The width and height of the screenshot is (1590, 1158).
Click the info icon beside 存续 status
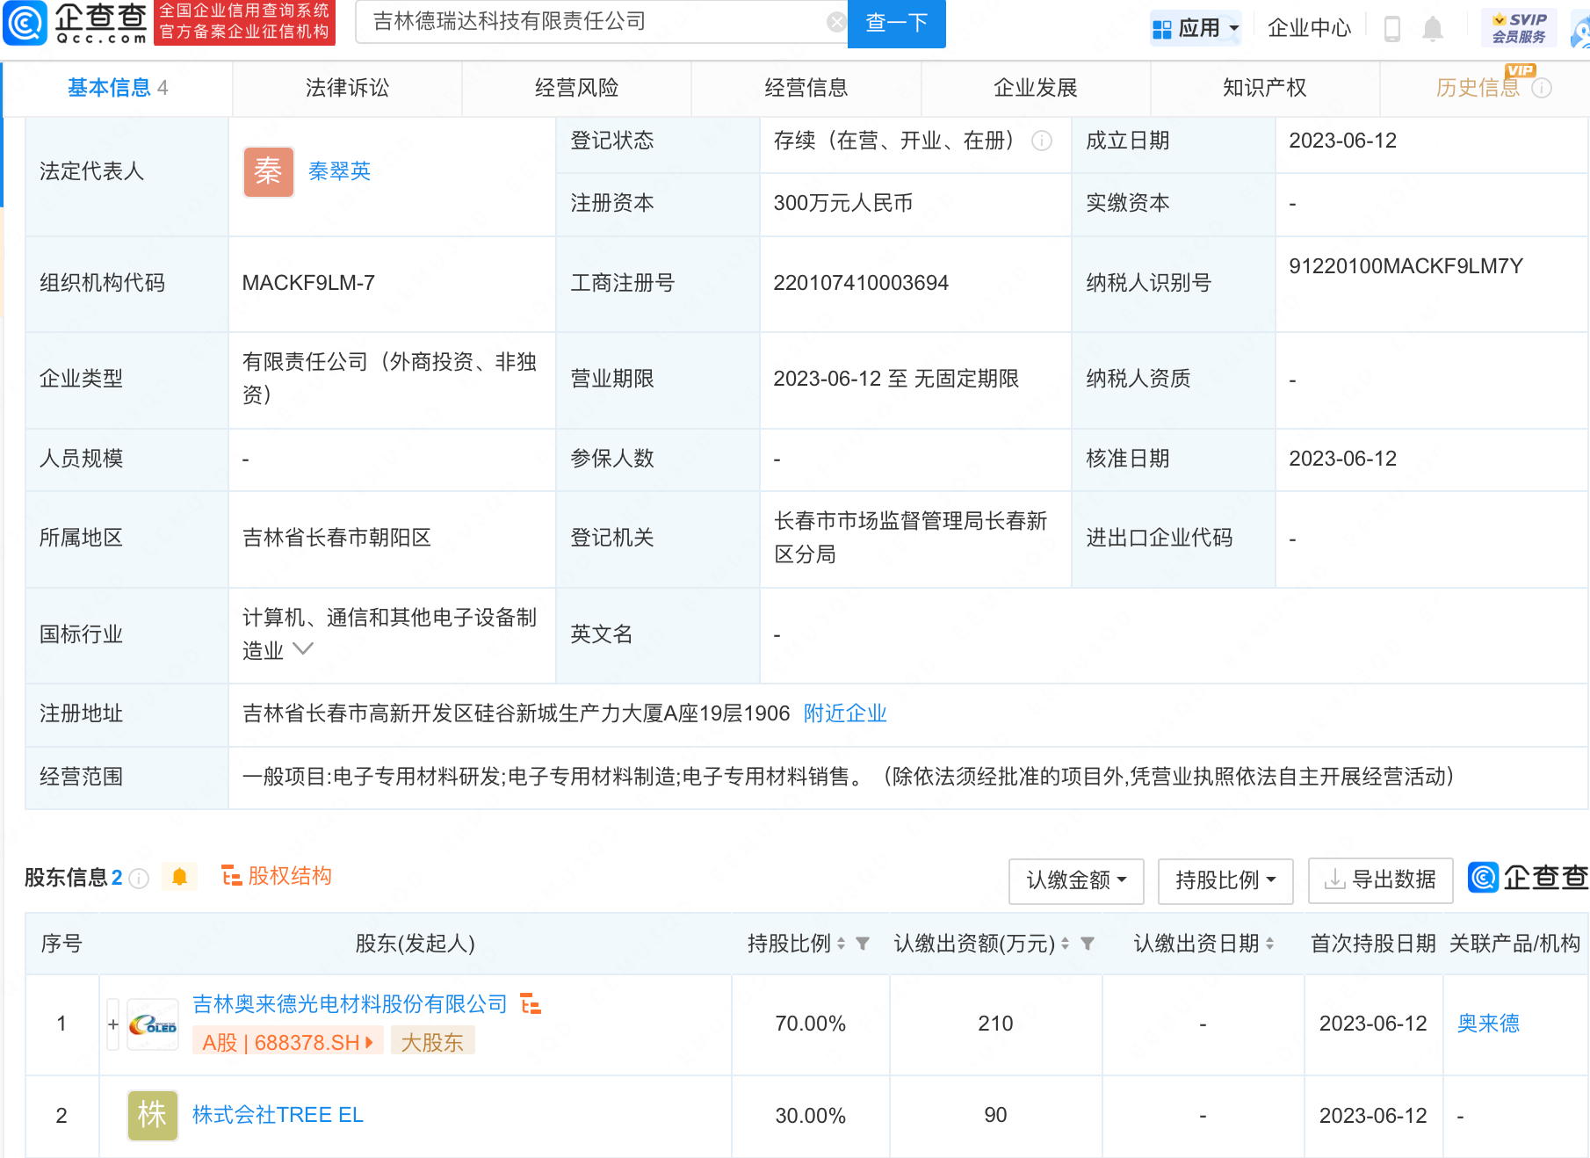coord(1042,141)
